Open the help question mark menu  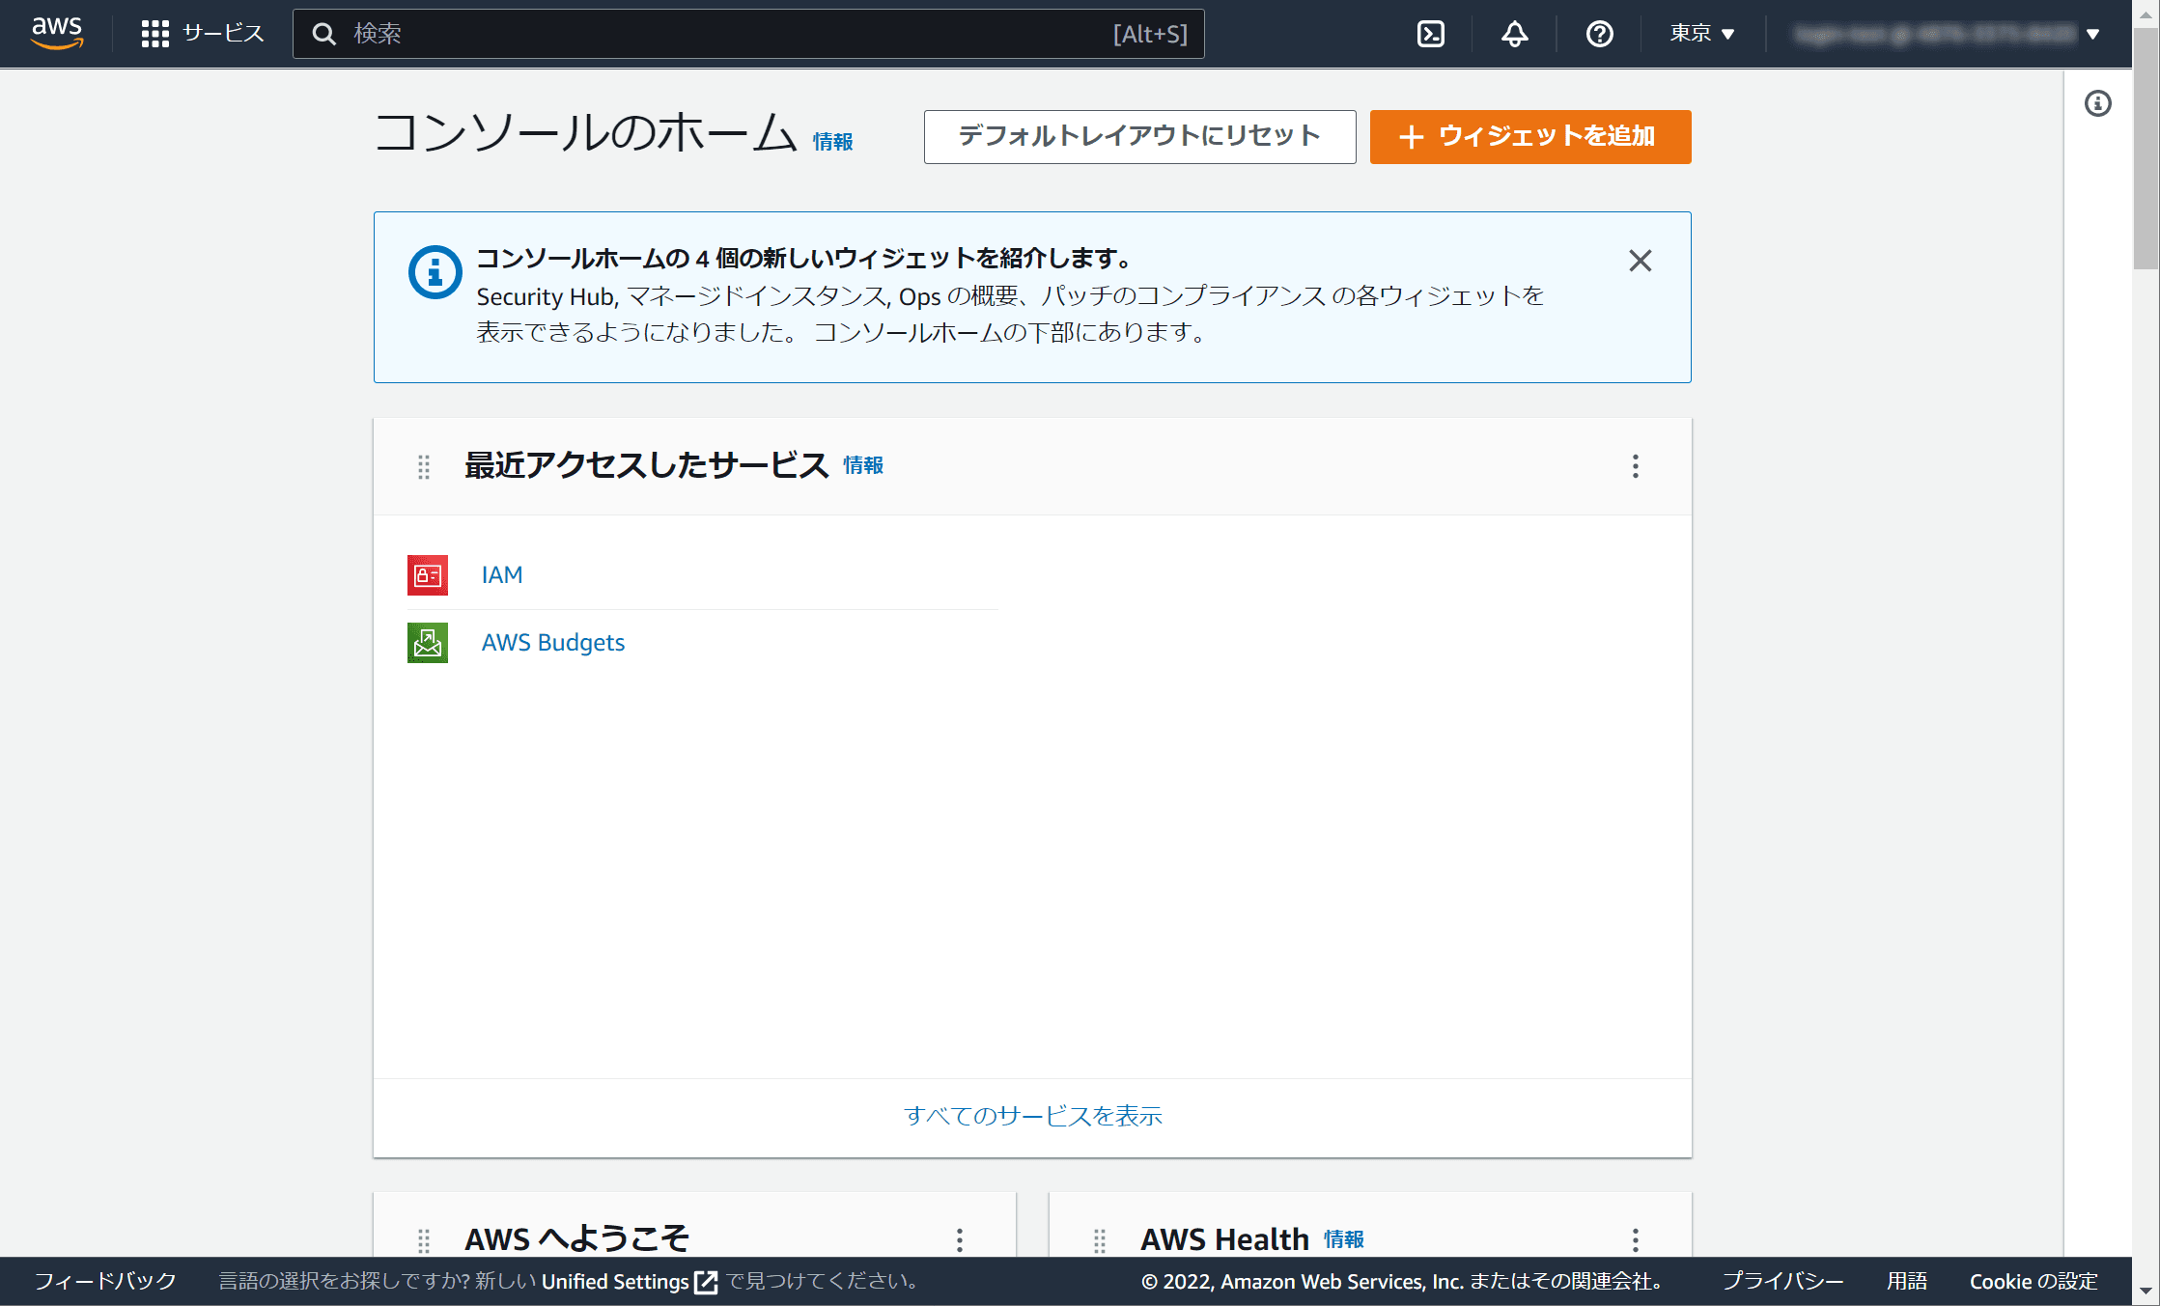(x=1599, y=34)
